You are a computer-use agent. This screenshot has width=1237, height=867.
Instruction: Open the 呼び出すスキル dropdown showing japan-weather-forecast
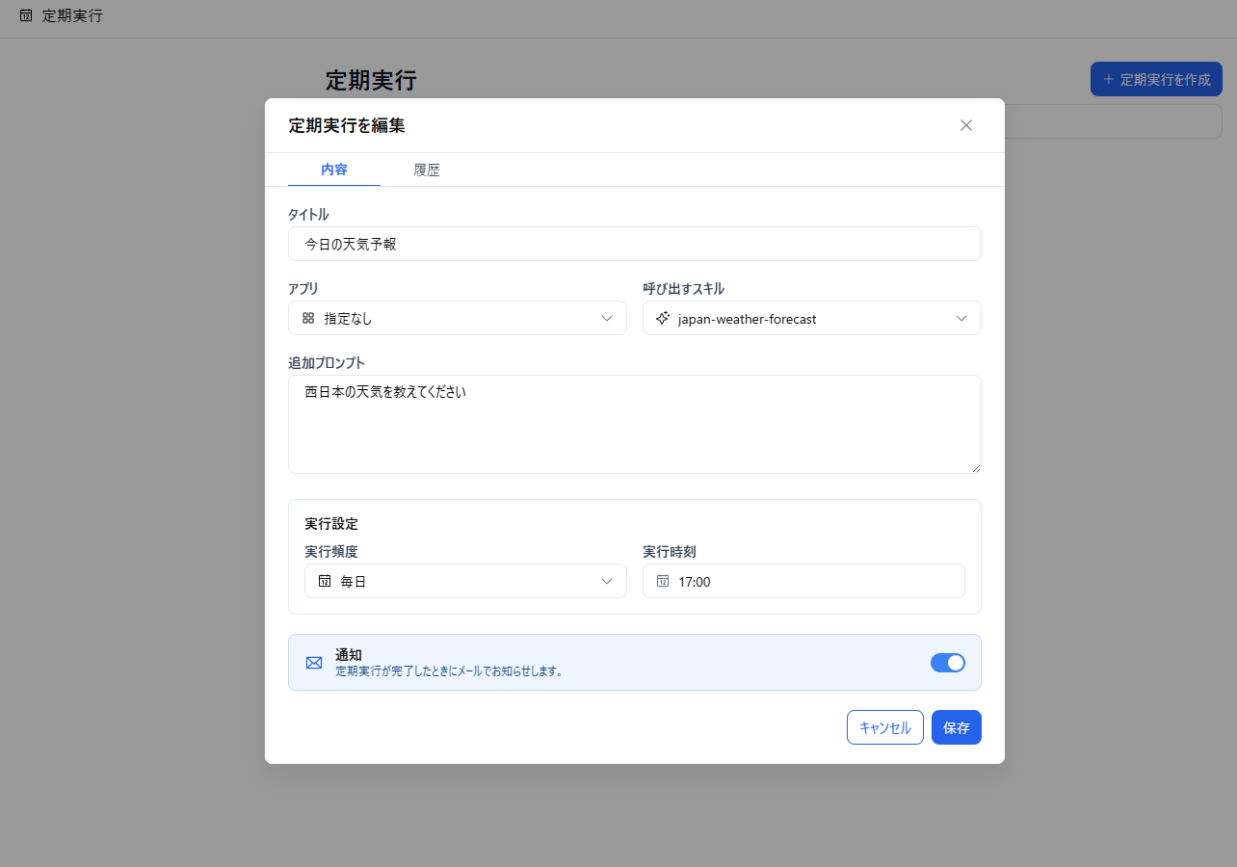click(x=812, y=318)
